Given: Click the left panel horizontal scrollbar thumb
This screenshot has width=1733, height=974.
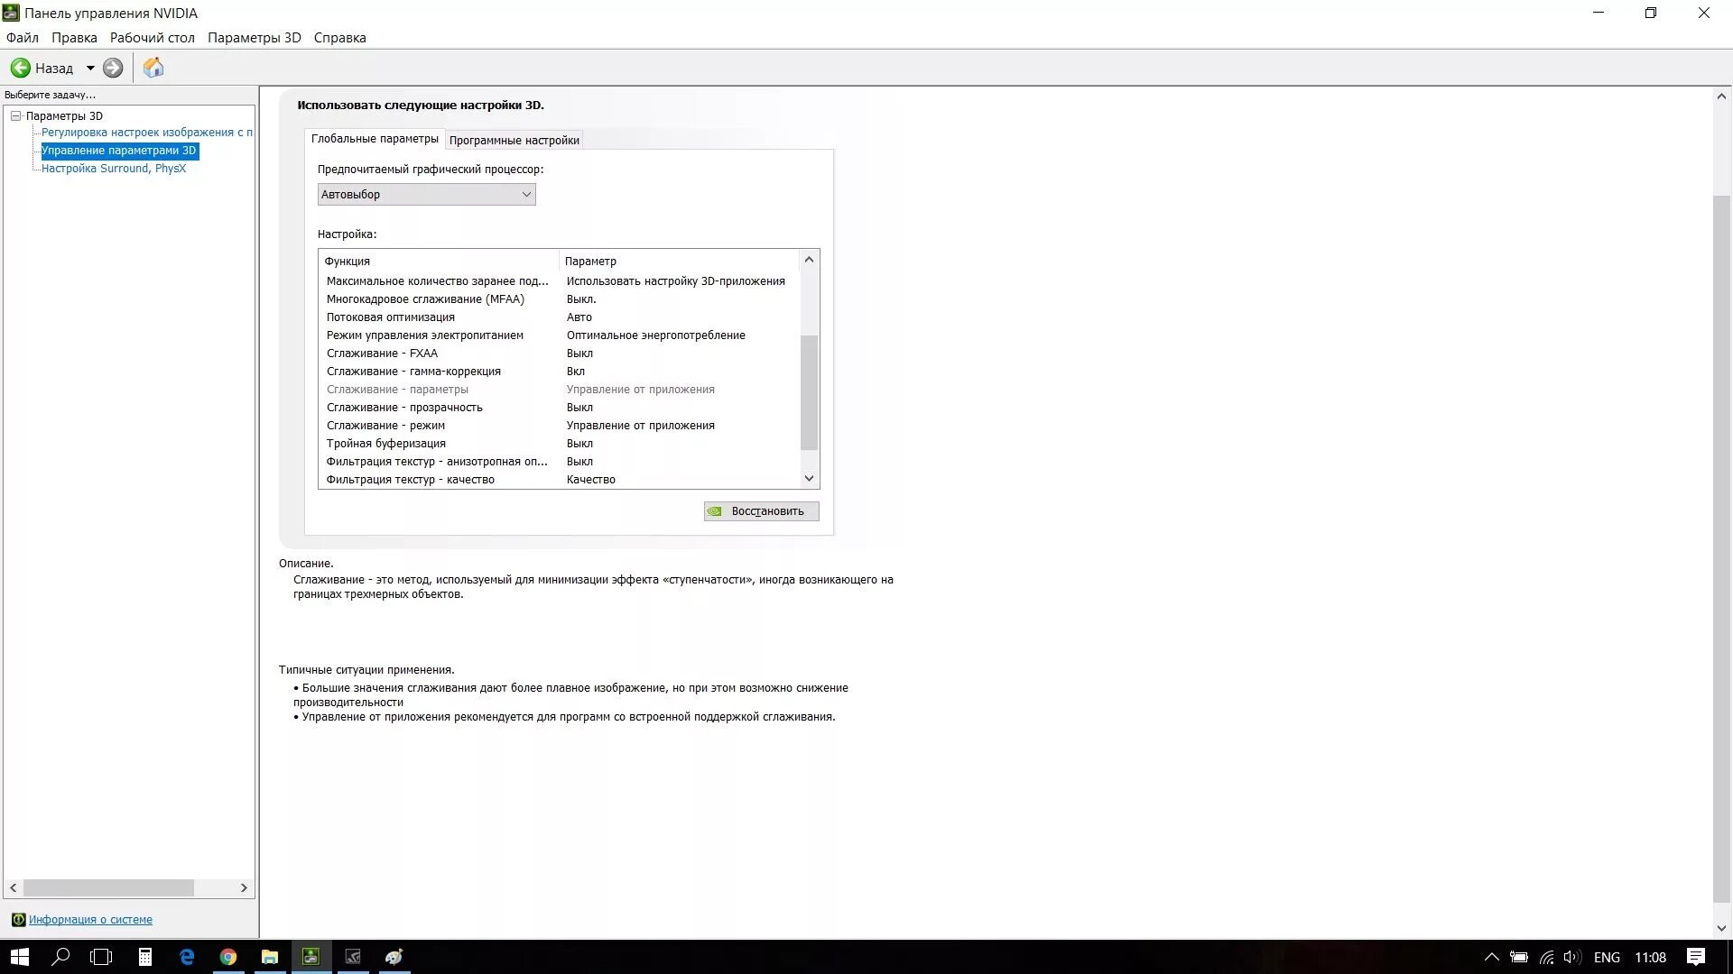Looking at the screenshot, I should pyautogui.click(x=108, y=888).
